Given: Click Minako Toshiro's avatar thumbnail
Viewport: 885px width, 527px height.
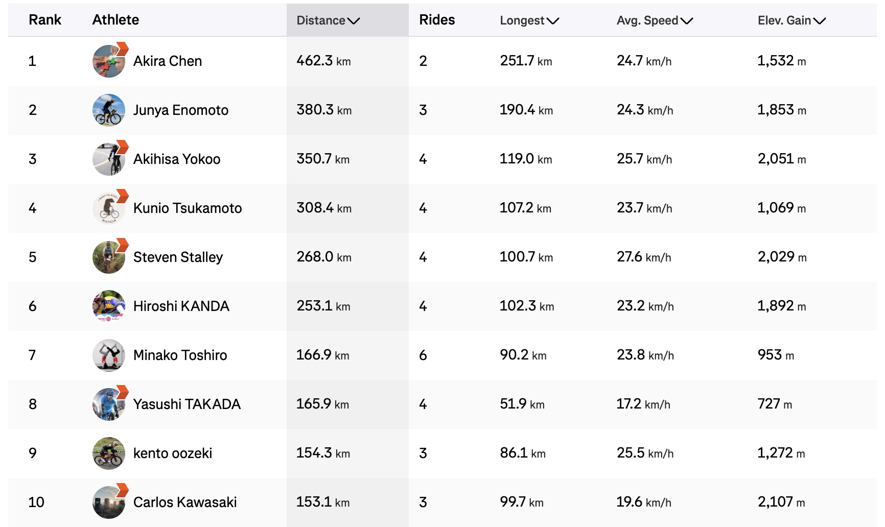Looking at the screenshot, I should click(108, 355).
